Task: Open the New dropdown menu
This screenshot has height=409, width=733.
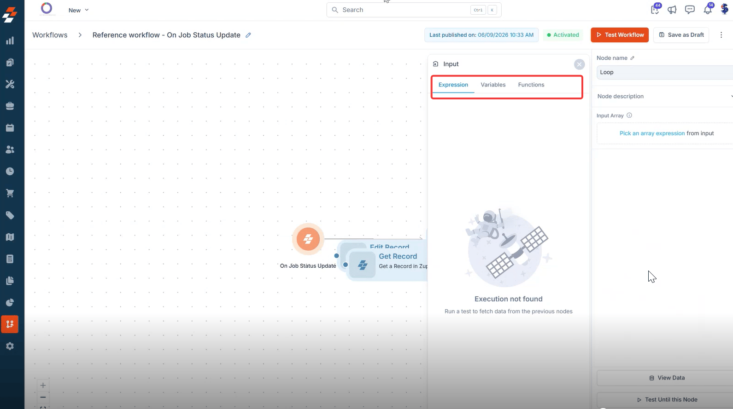Action: tap(78, 10)
